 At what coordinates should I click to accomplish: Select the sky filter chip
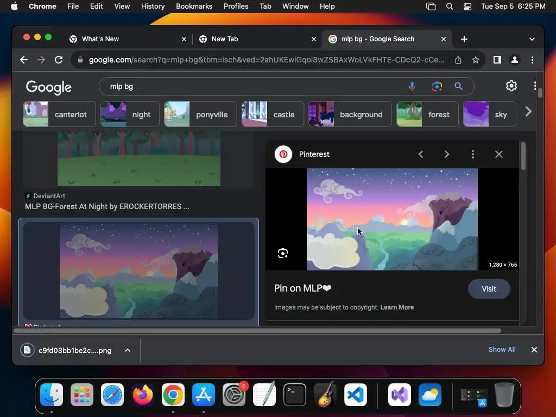[489, 114]
